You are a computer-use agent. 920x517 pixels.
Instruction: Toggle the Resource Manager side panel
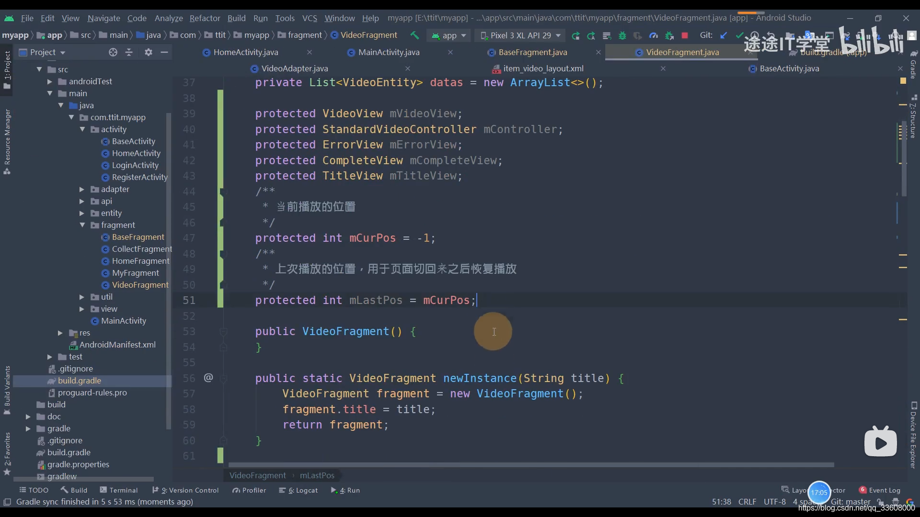(x=7, y=142)
